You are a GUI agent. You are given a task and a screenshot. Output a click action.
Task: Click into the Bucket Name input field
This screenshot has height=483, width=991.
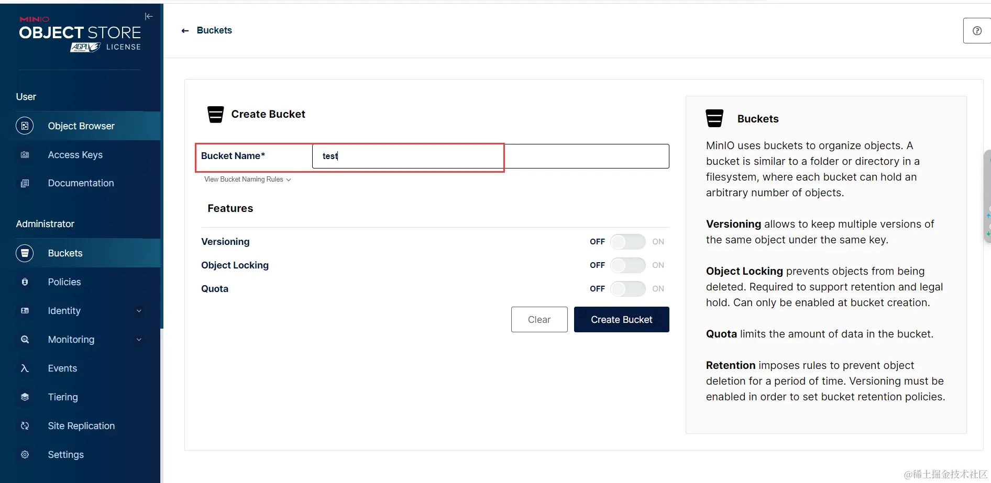click(490, 156)
